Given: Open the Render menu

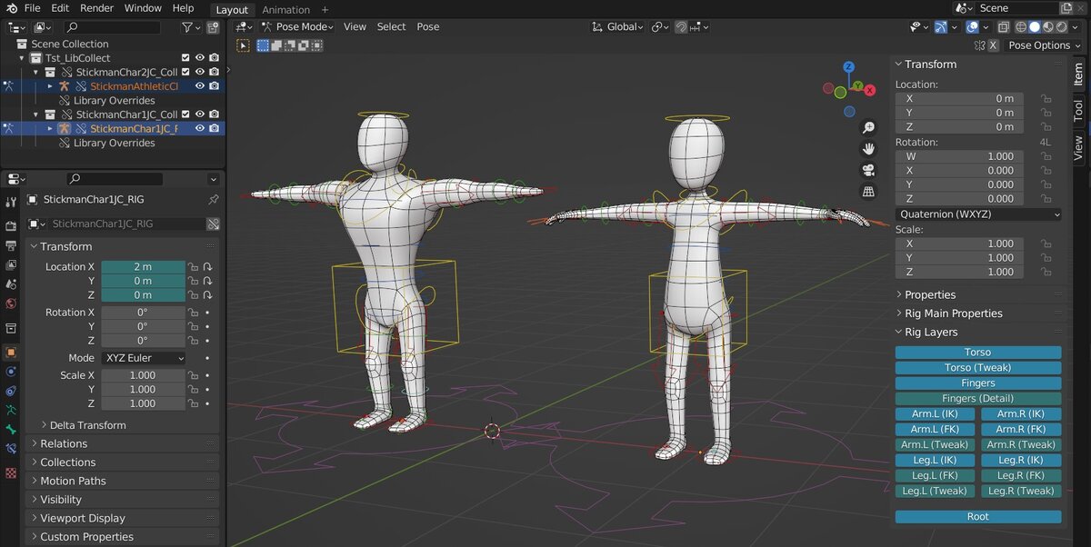Looking at the screenshot, I should click(x=96, y=8).
